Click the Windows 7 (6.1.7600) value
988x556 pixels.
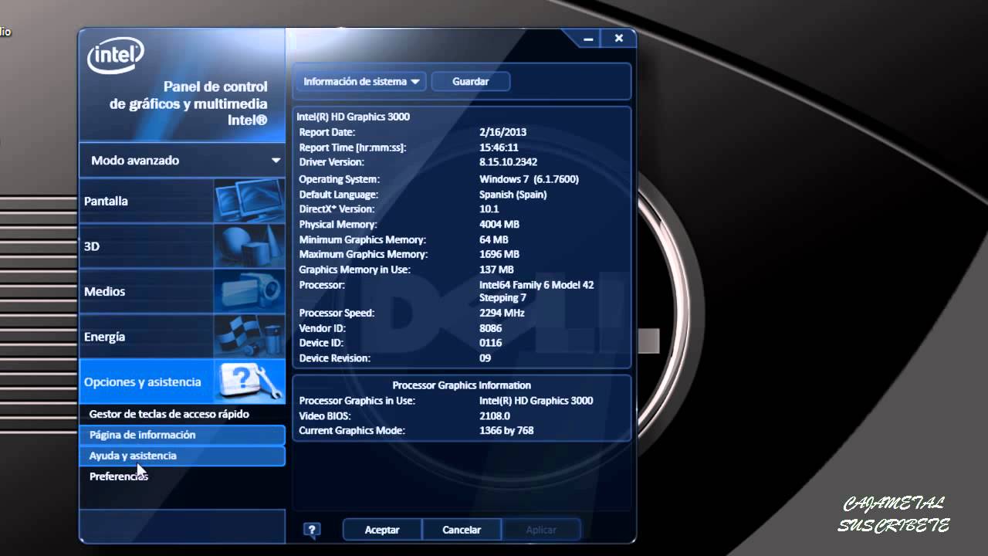[x=529, y=179]
